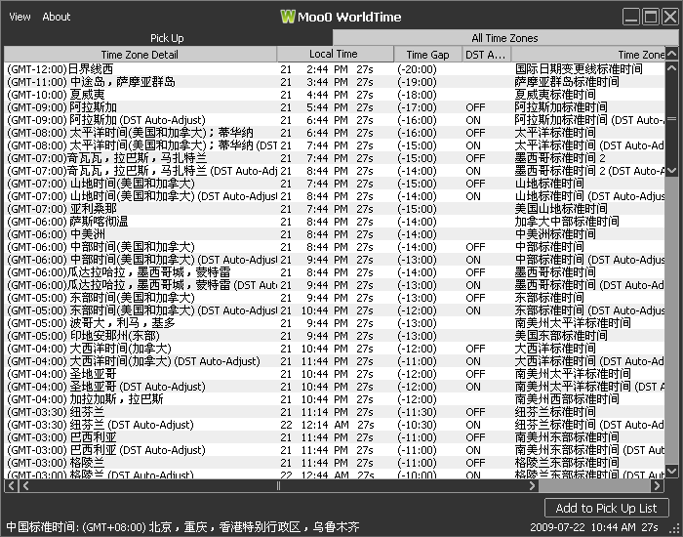Click the bottom-most down arrow of vertical scrollbar
The width and height of the screenshot is (683, 537).
point(671,471)
